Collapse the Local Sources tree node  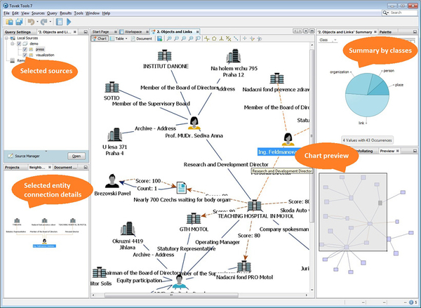click(x=7, y=38)
